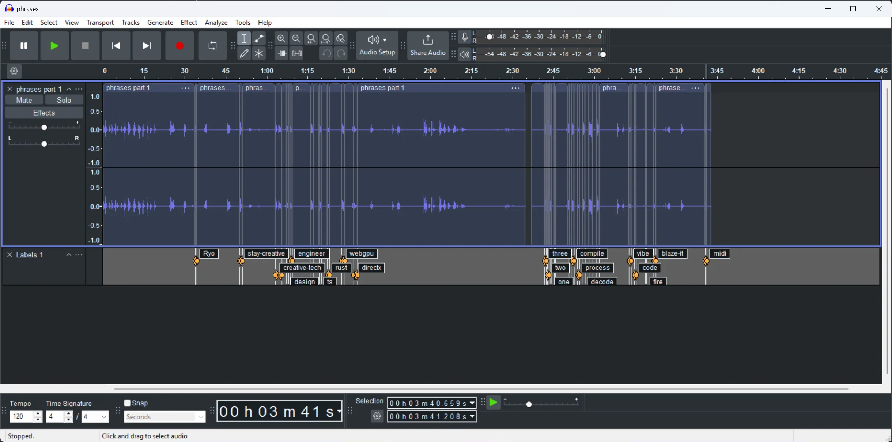Enable the Snap checkbox
Image resolution: width=892 pixels, height=442 pixels.
pos(127,403)
